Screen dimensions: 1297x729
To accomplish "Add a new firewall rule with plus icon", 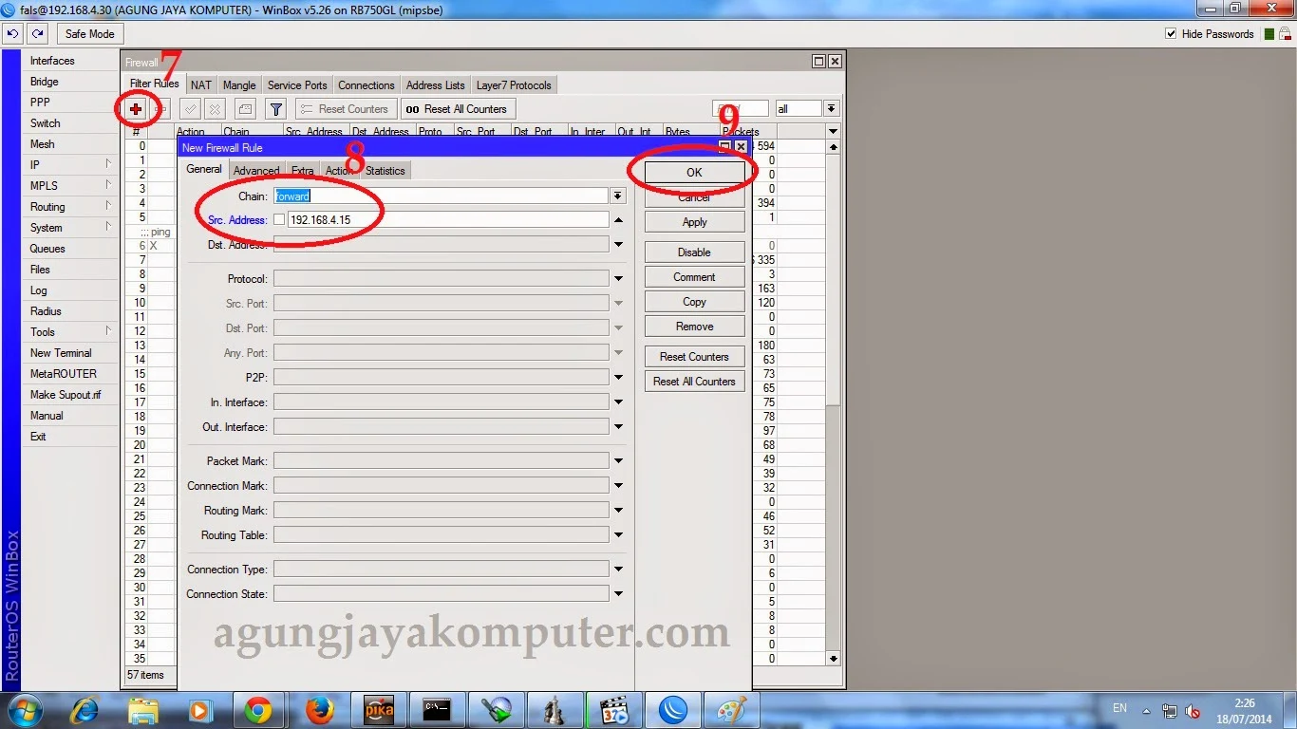I will point(136,109).
